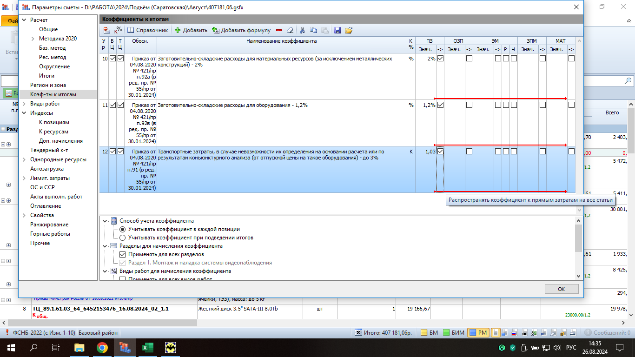
Task: Click the floppy disk save icon
Action: 337,30
